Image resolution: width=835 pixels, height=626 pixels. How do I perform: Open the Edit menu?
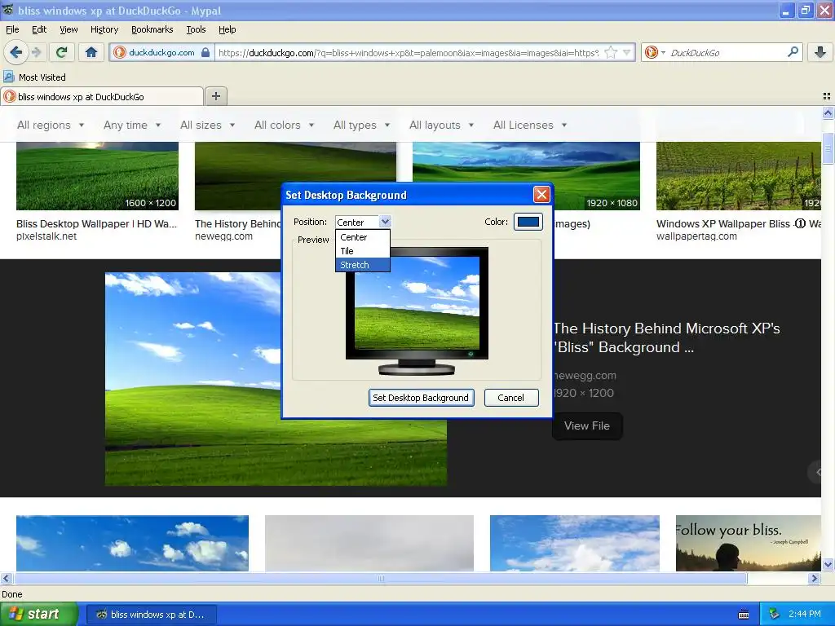click(x=39, y=29)
